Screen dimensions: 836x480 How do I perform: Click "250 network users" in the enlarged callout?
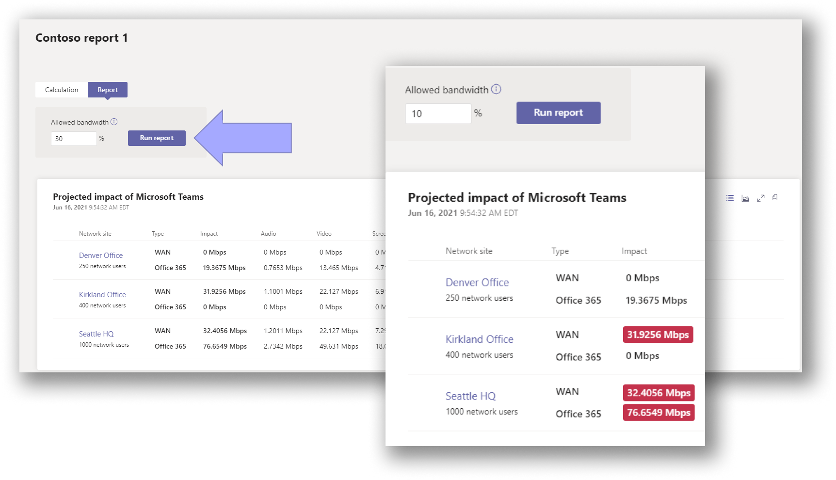[x=480, y=298]
